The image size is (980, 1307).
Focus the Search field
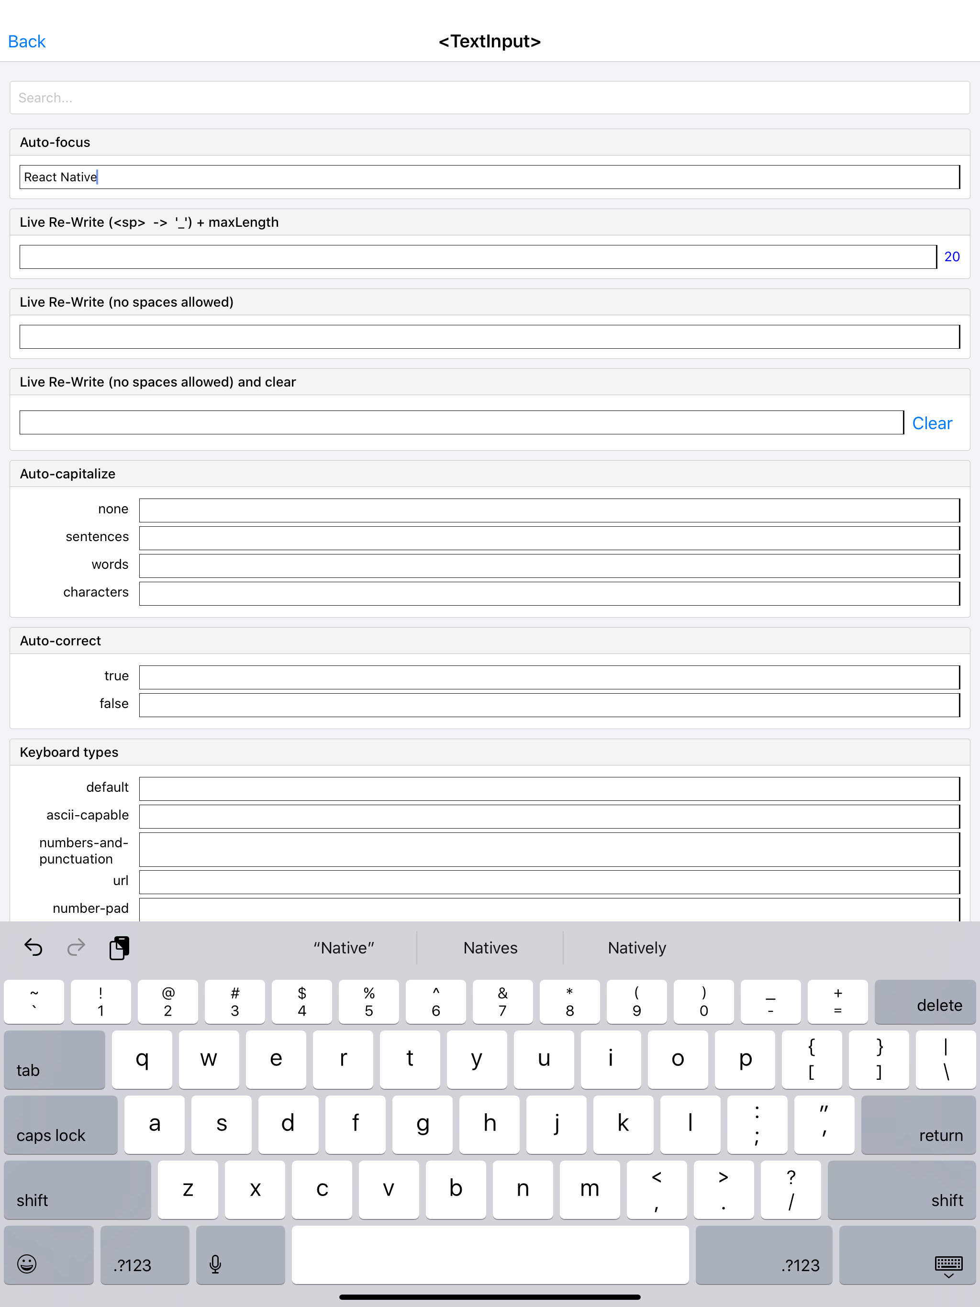coord(490,98)
